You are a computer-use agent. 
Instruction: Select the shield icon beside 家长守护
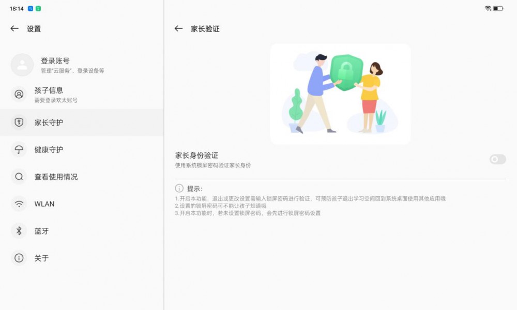pyautogui.click(x=19, y=122)
